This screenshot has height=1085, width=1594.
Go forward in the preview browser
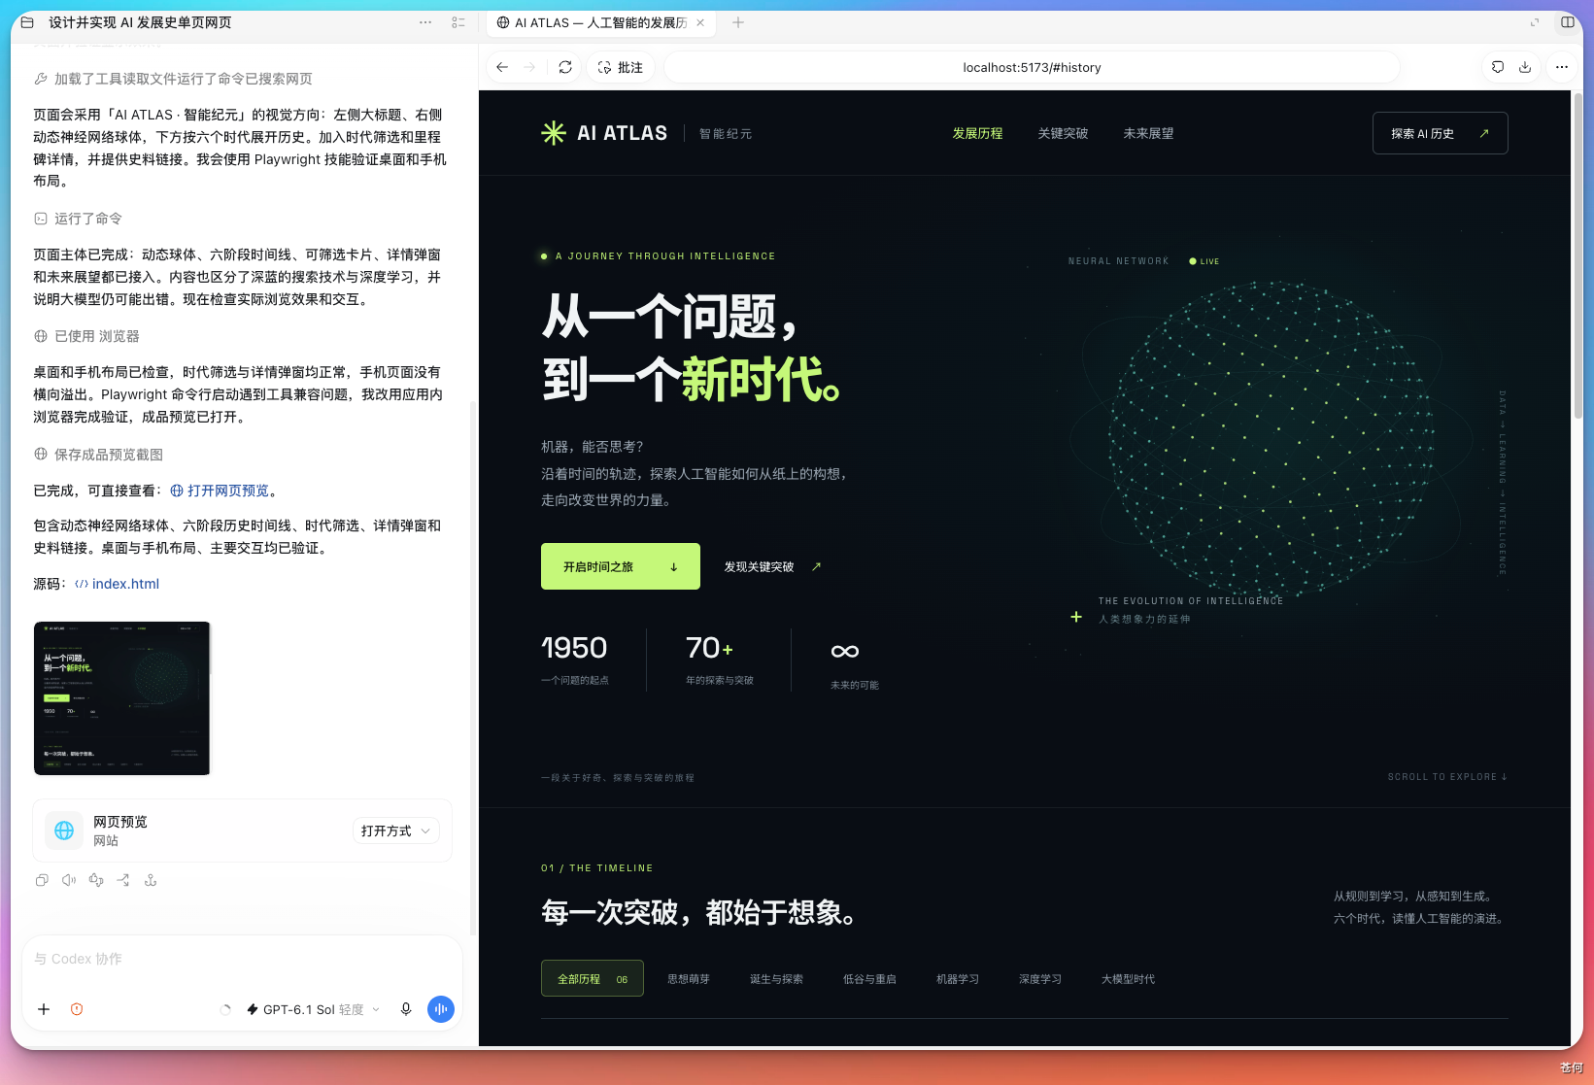529,67
